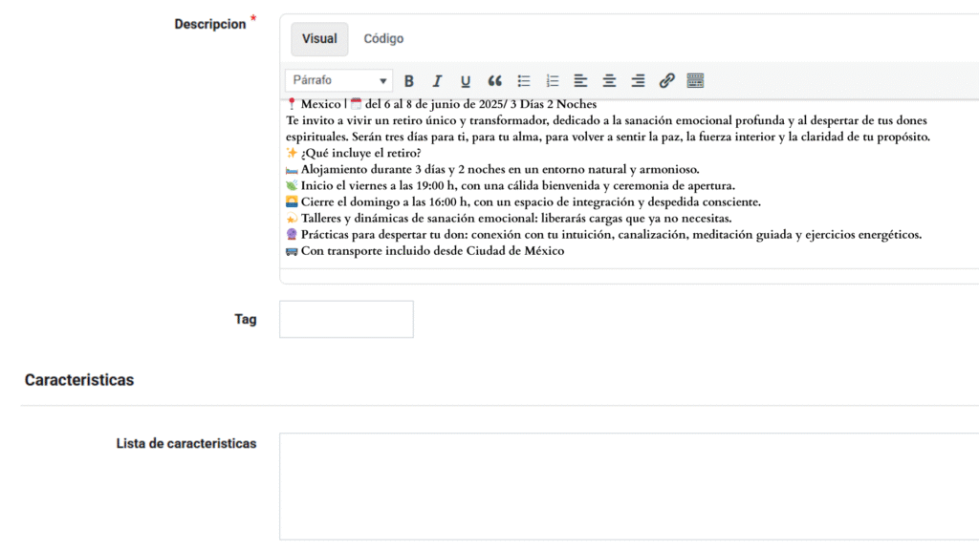Underline the selected text
This screenshot has width=979, height=550.
466,81
